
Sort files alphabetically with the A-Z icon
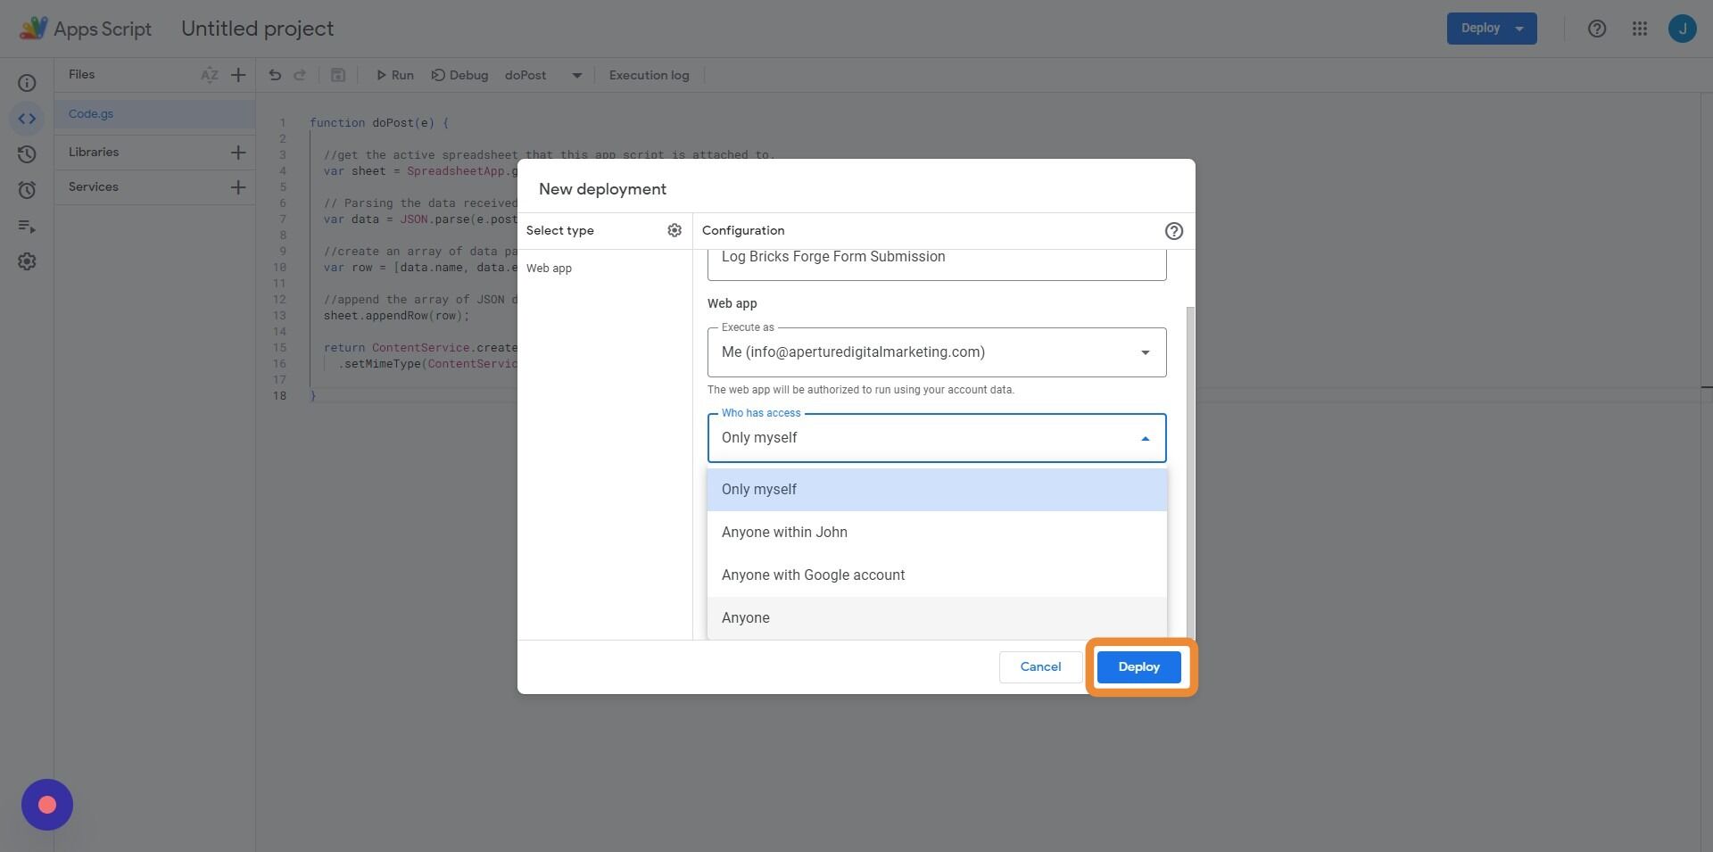coord(210,75)
